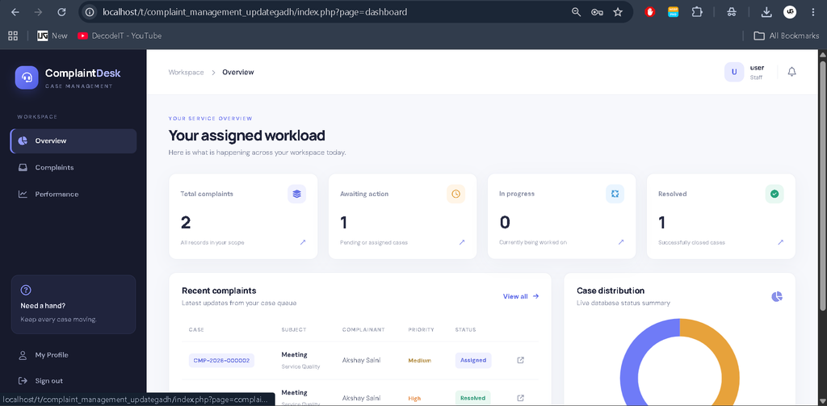Click View all recent complaints

point(521,296)
